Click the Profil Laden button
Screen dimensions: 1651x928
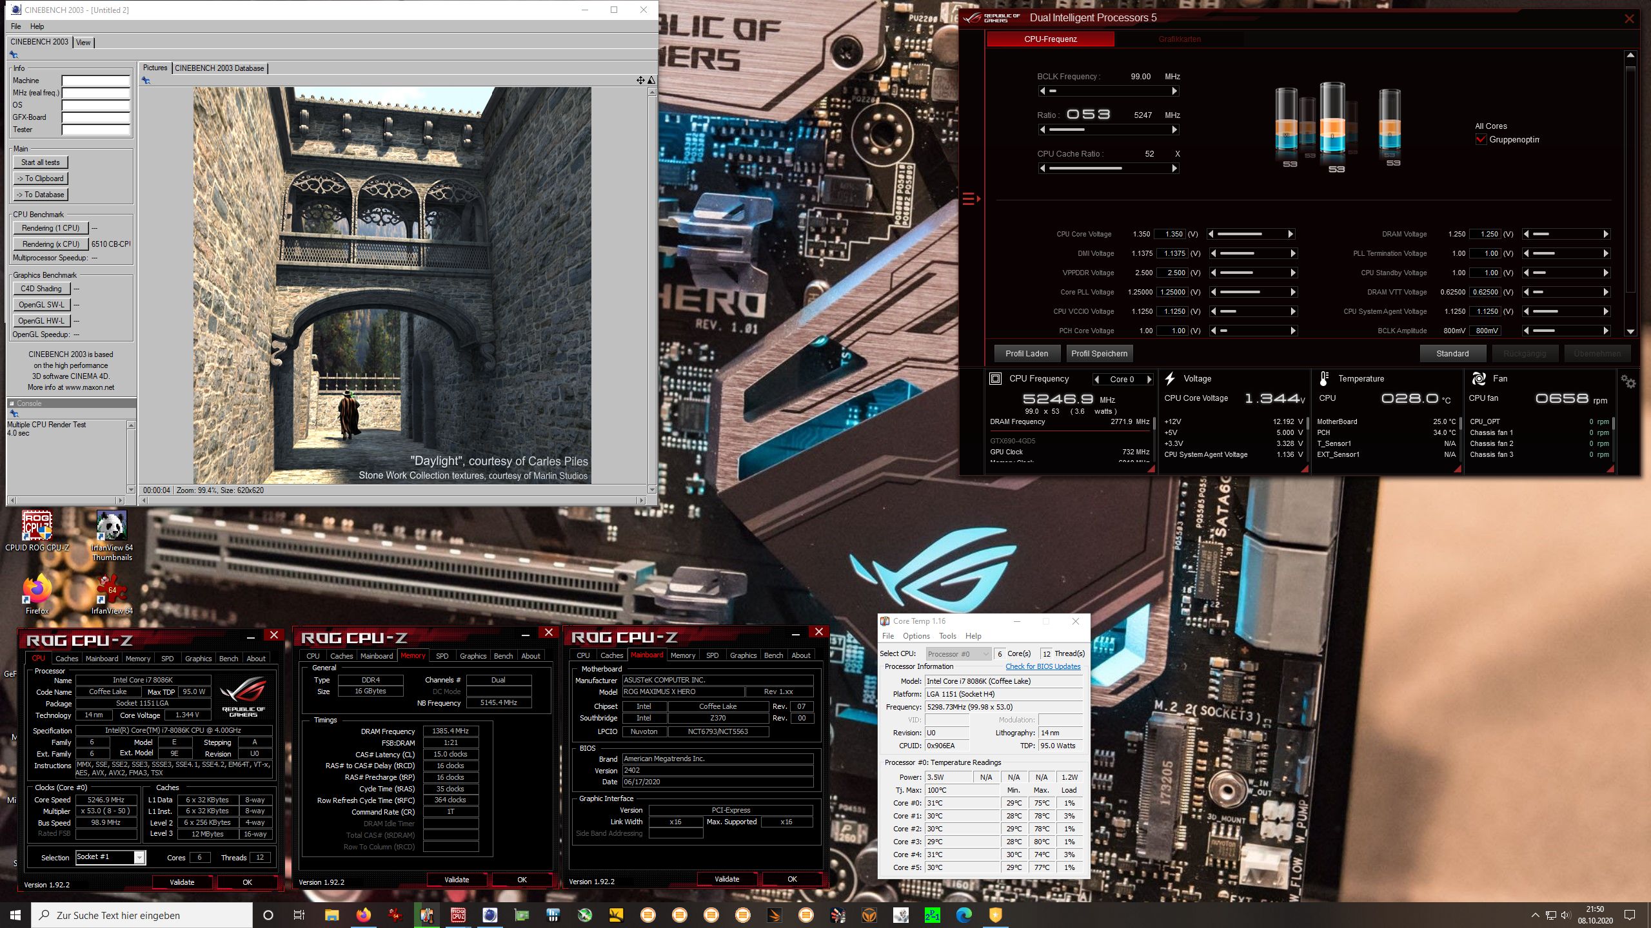1026,354
